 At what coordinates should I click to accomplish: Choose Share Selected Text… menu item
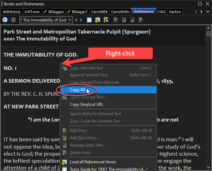tap(108, 97)
